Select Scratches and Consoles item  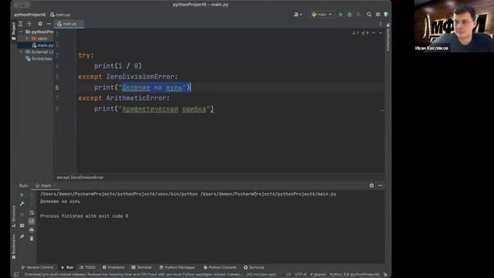tap(39, 59)
